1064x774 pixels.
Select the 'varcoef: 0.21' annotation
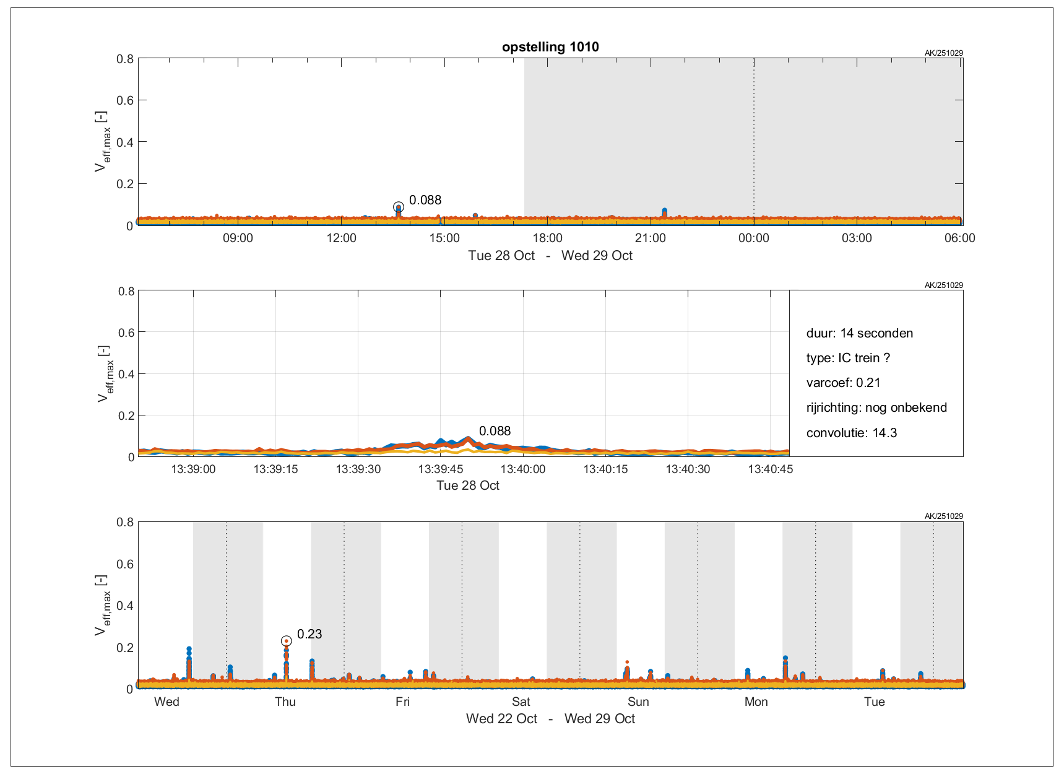(843, 383)
